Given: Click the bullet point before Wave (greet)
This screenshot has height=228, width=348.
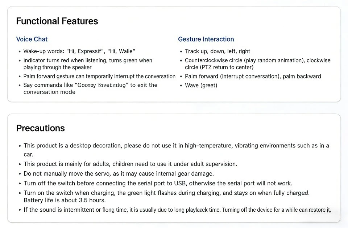Looking at the screenshot, I should tap(181, 86).
